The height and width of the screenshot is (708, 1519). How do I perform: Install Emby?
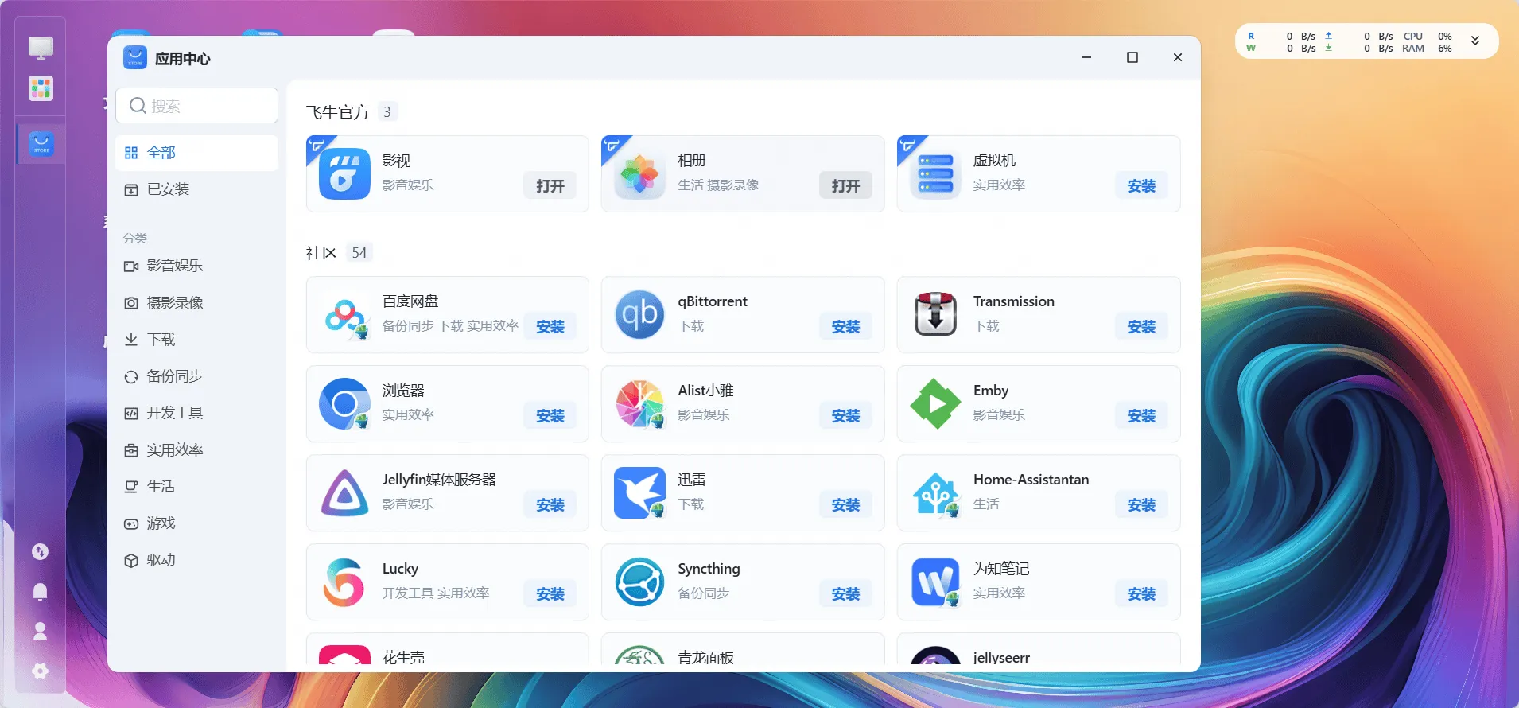point(1141,416)
